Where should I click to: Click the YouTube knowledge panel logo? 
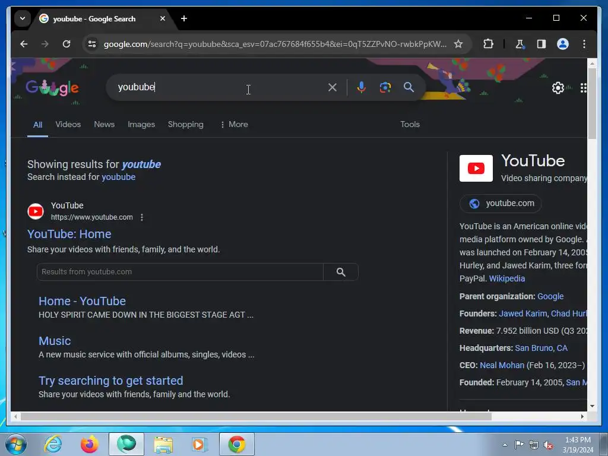pos(476,168)
